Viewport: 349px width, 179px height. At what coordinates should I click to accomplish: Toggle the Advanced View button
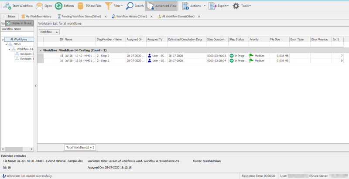[150, 6]
